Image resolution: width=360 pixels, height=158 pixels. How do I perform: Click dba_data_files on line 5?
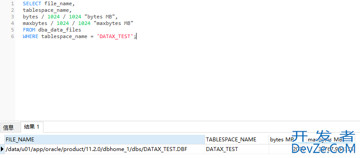click(x=60, y=30)
